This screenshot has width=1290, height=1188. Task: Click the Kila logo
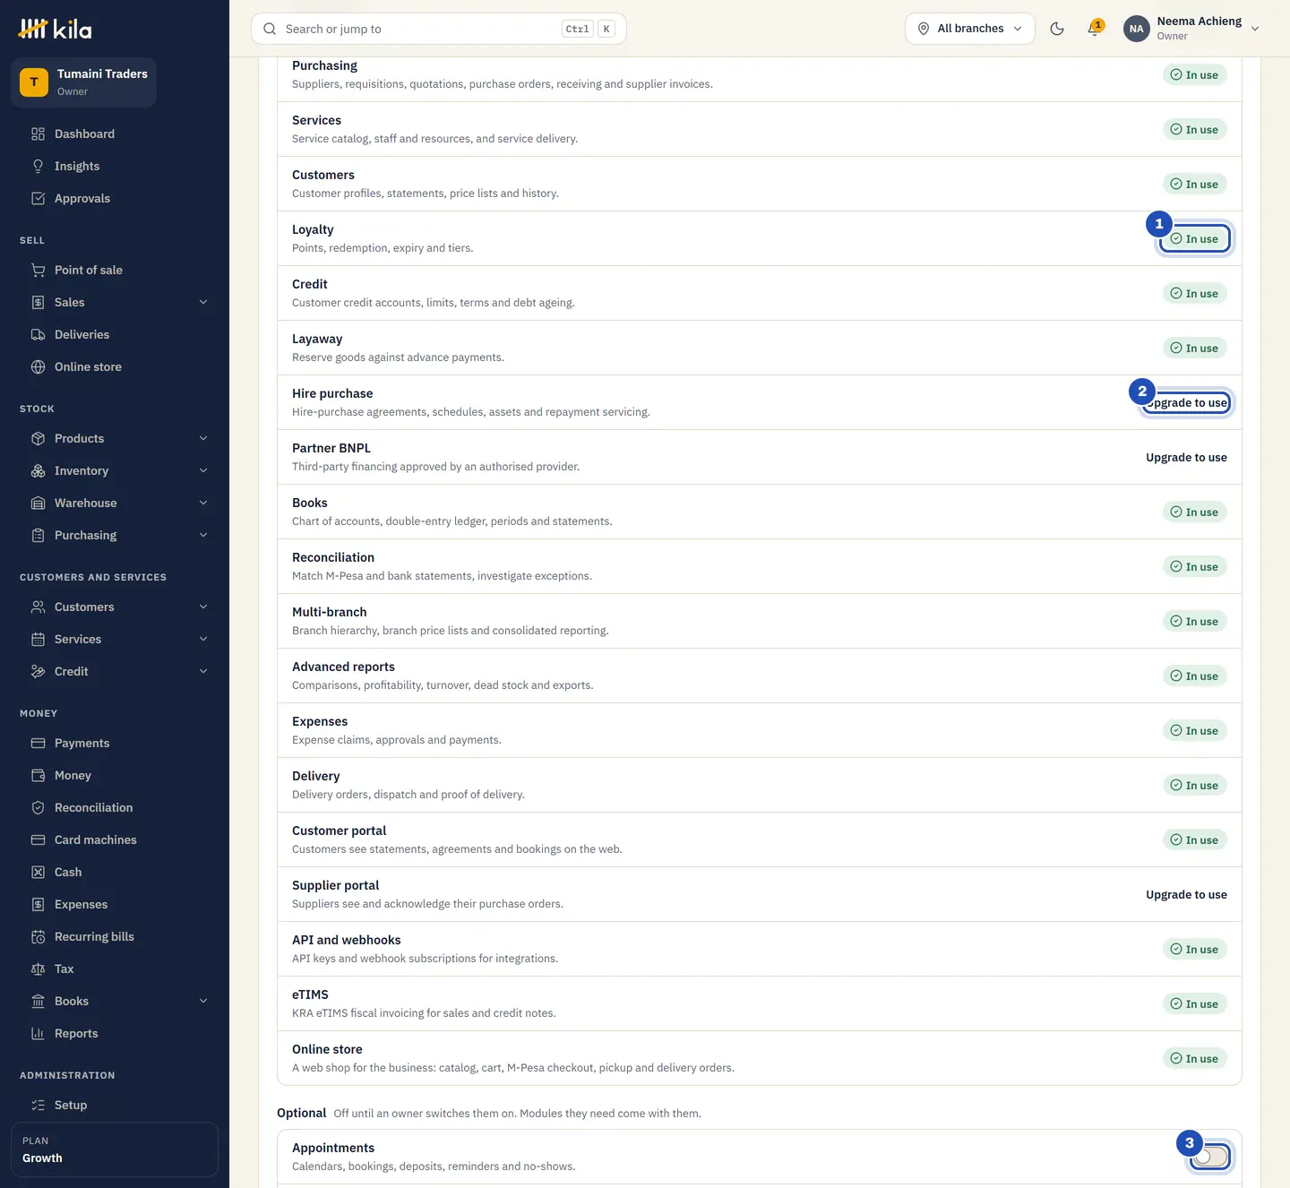tap(56, 29)
